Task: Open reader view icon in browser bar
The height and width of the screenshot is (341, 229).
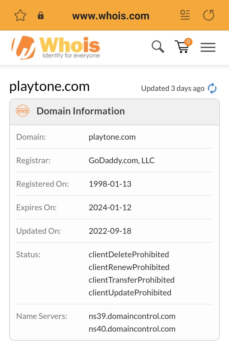Action: (x=185, y=15)
